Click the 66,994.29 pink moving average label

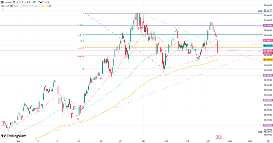coord(268,40)
